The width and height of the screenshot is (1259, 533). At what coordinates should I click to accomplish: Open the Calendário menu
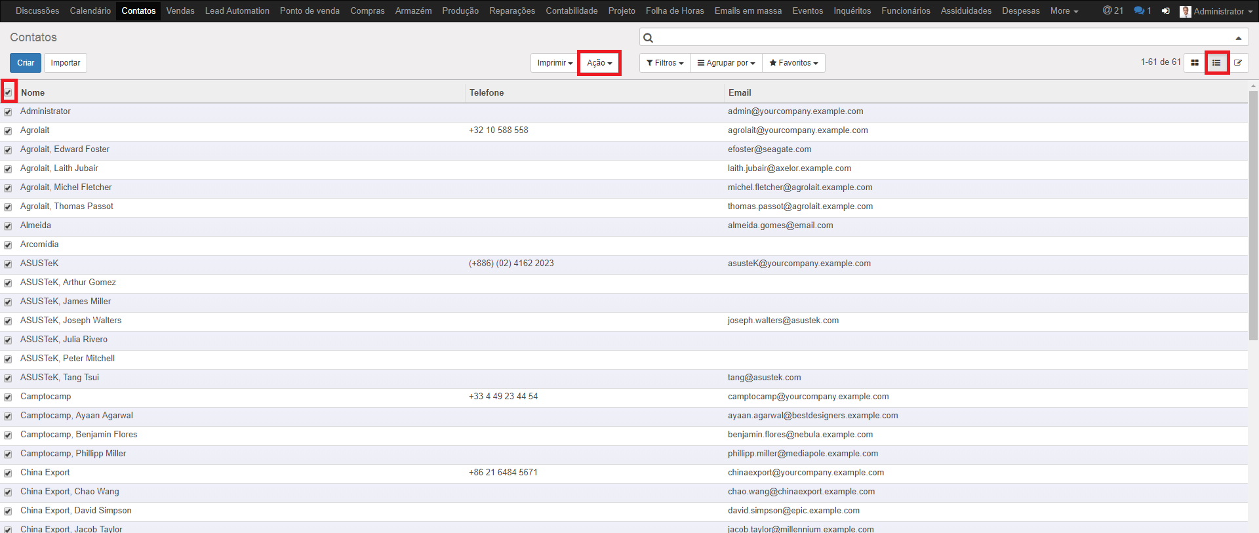(x=90, y=11)
